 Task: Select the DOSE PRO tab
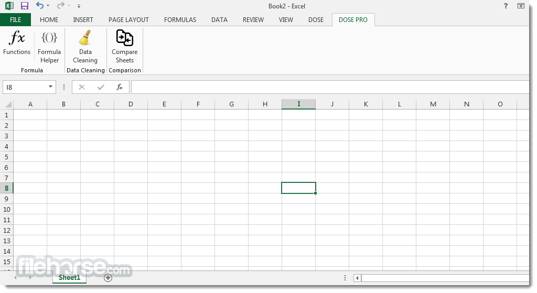click(x=353, y=20)
